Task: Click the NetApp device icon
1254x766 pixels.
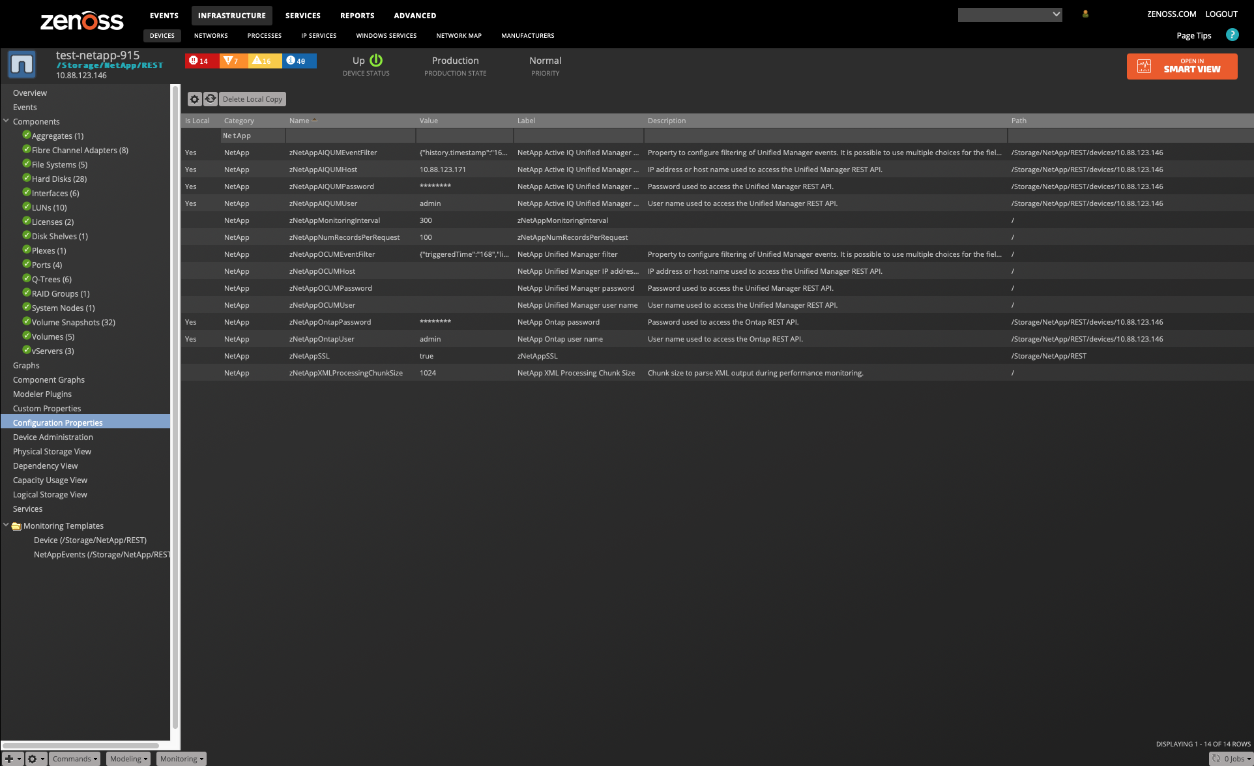Action: (x=22, y=65)
